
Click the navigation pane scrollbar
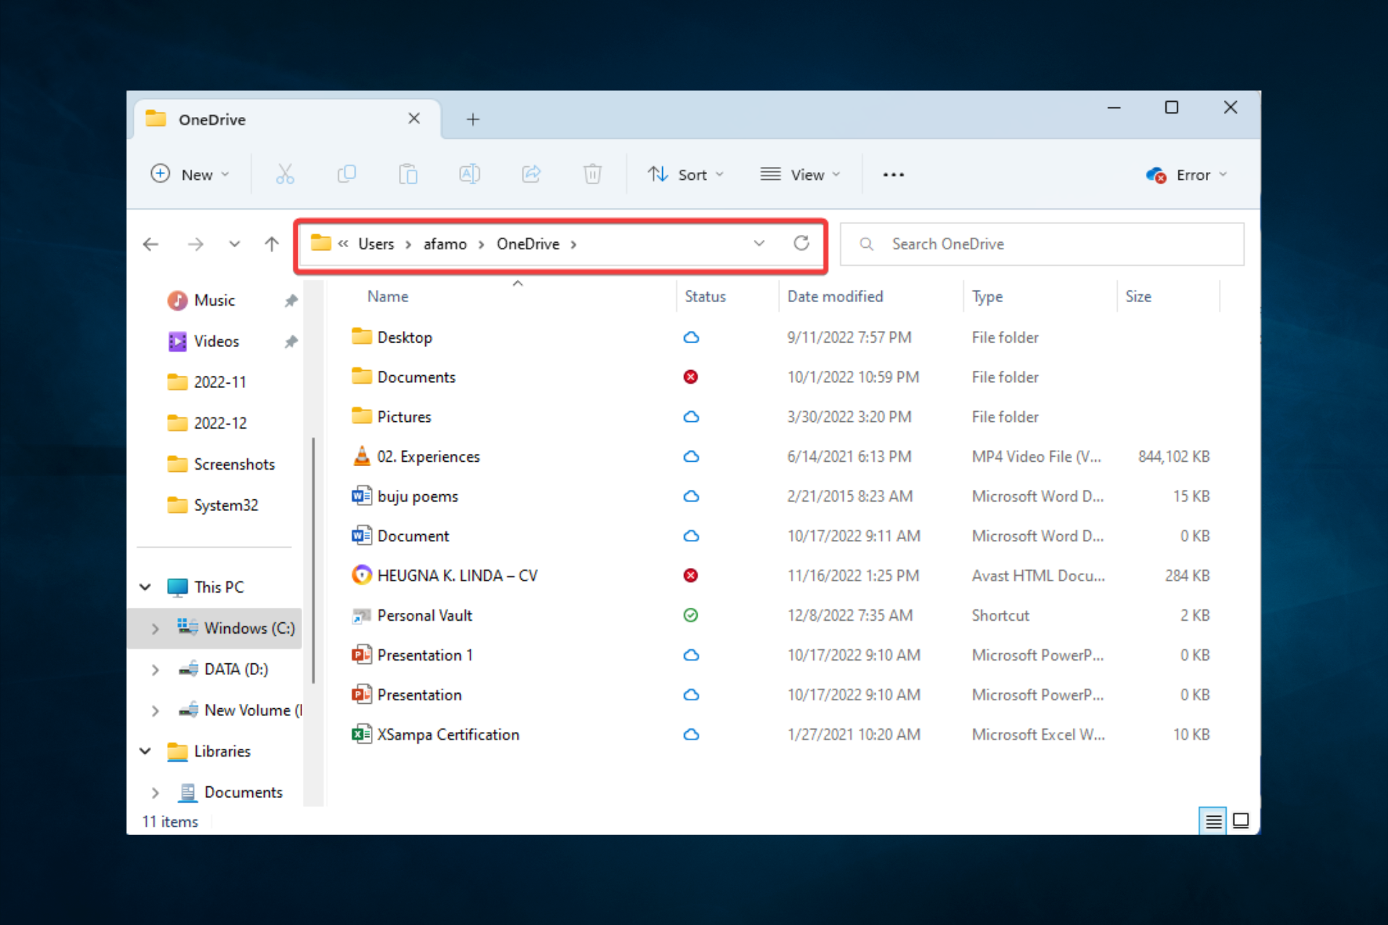coord(313,560)
